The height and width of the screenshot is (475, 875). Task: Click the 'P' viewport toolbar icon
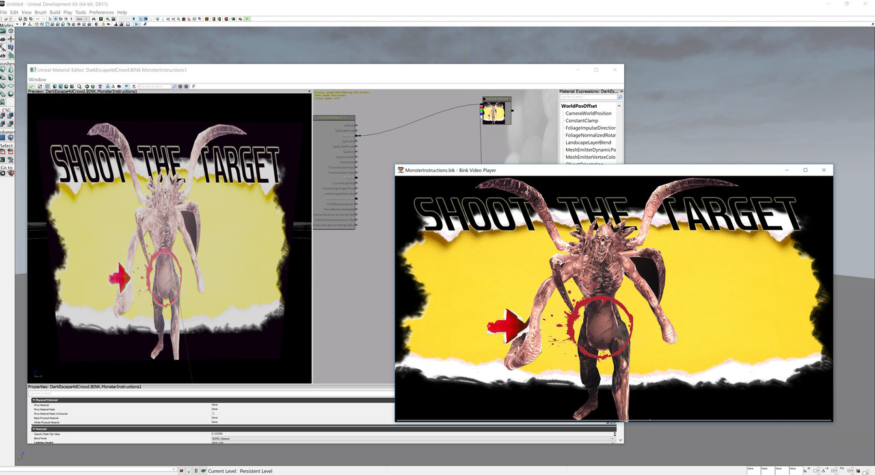[x=24, y=25]
